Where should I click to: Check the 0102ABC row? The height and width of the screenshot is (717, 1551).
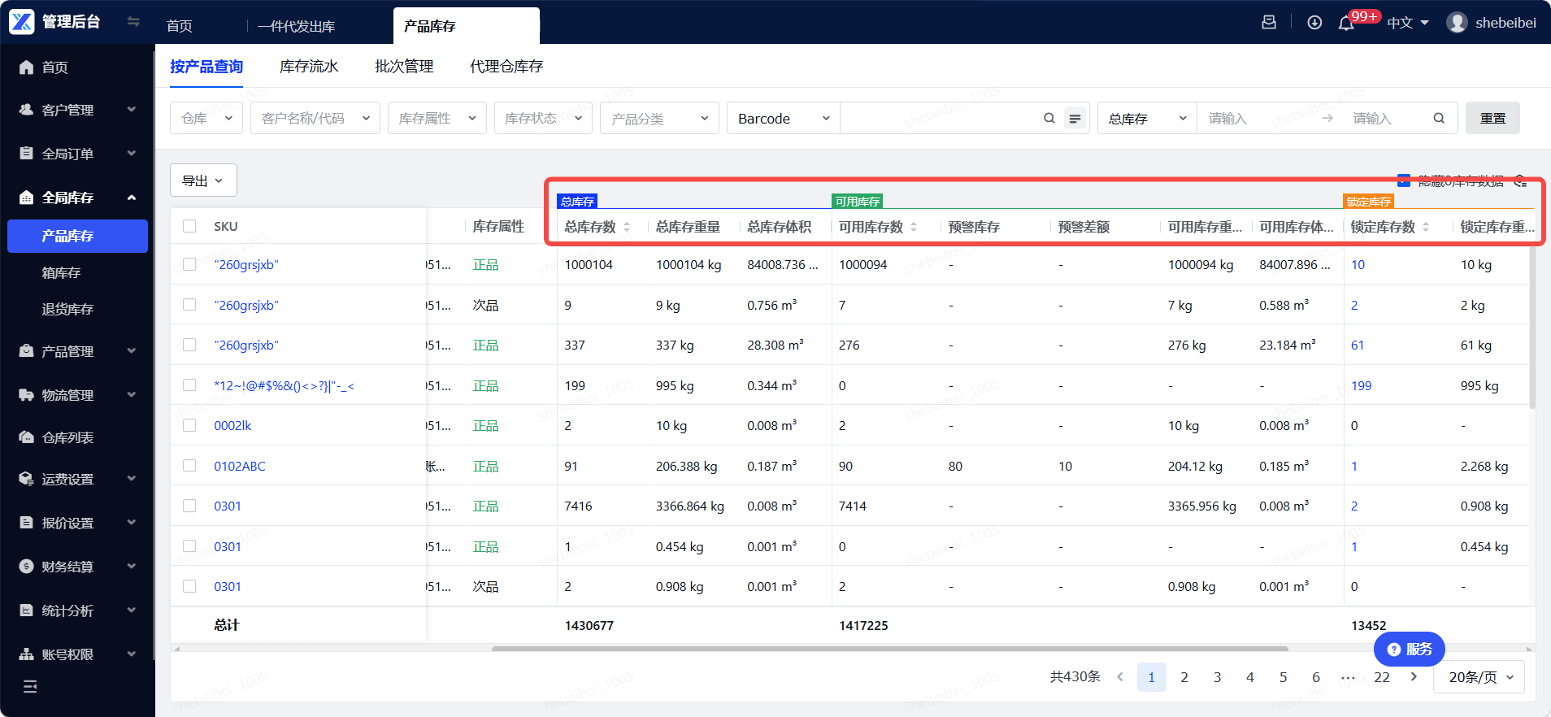coord(189,466)
